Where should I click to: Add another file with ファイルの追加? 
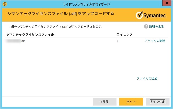tap(147, 79)
